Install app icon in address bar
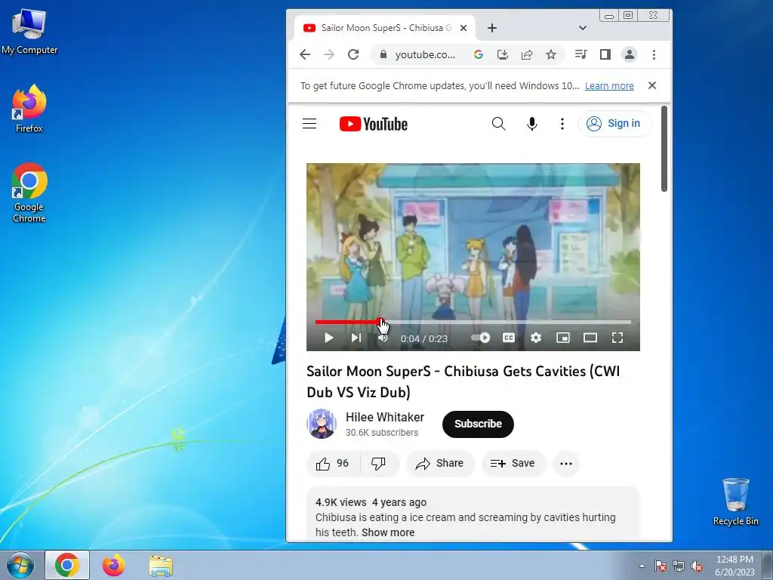773x580 pixels. (x=502, y=54)
